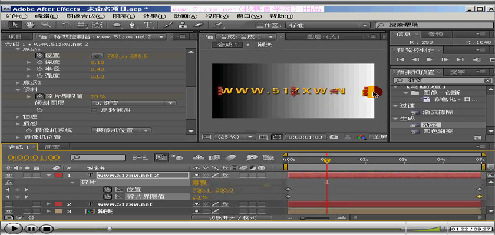Open the 25% magnification dropdown
Screen dimensions: 495x235
235,137
